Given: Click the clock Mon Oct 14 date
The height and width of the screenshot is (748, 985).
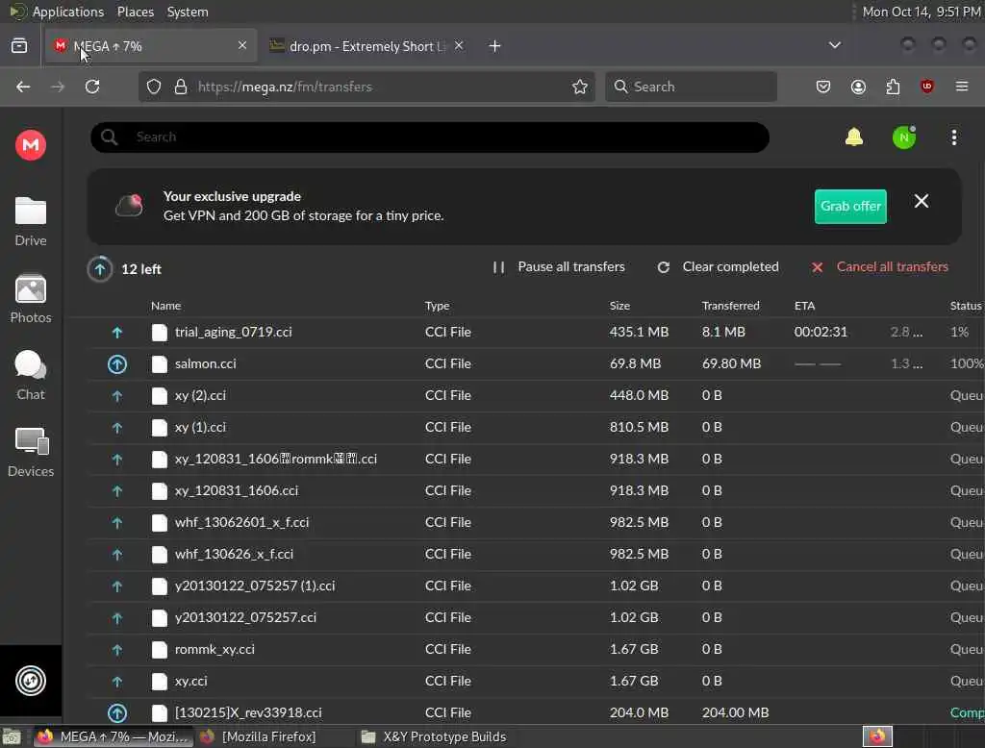Looking at the screenshot, I should click(921, 12).
